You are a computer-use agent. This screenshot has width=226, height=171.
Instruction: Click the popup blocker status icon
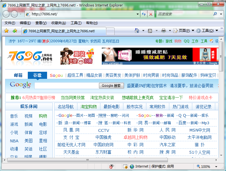pyautogui.click(x=111, y=166)
